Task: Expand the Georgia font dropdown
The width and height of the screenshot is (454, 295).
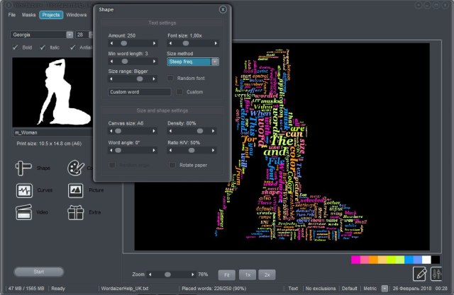Action: 41,34
